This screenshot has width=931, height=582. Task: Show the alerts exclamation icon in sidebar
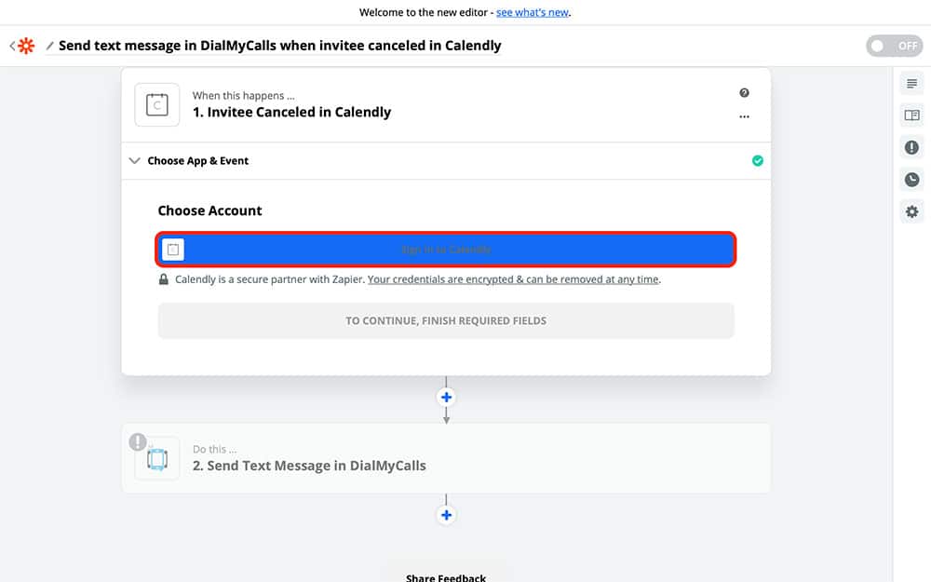911,147
